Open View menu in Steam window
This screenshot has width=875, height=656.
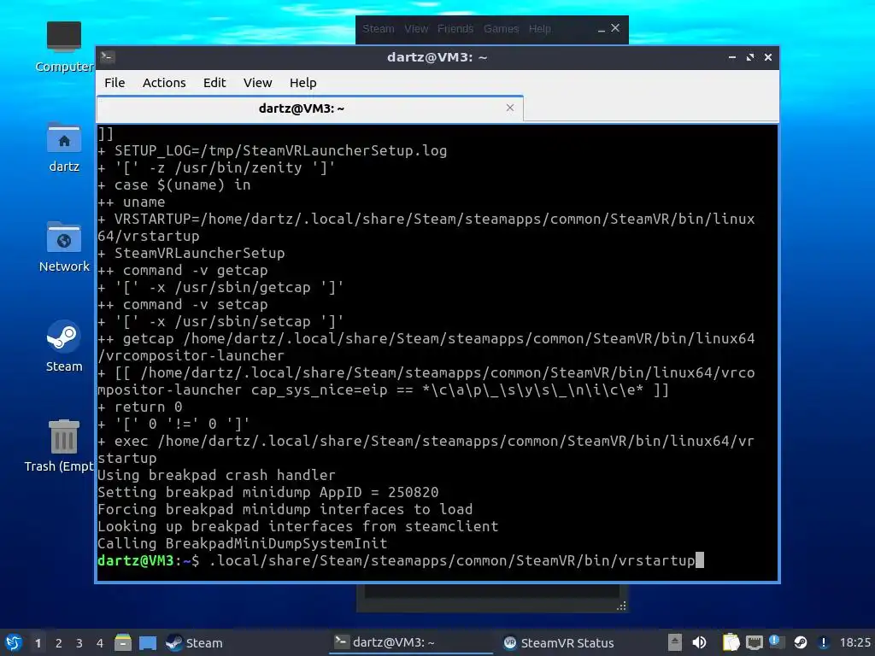click(416, 28)
